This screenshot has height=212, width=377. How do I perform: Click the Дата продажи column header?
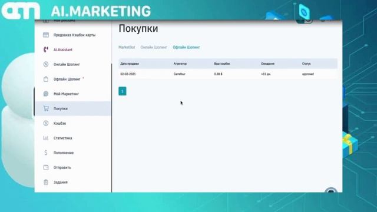point(130,64)
